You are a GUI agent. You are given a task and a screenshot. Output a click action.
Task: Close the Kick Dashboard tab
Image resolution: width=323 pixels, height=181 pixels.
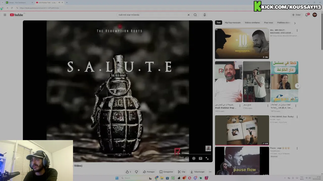coord(32,3)
